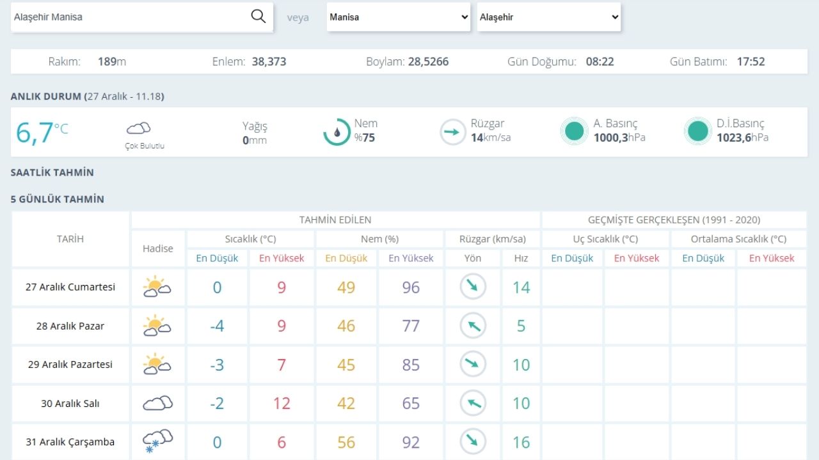Viewport: 819px width, 460px height.
Task: Click the 29 Aralık wind direction icon
Action: pyautogui.click(x=473, y=364)
